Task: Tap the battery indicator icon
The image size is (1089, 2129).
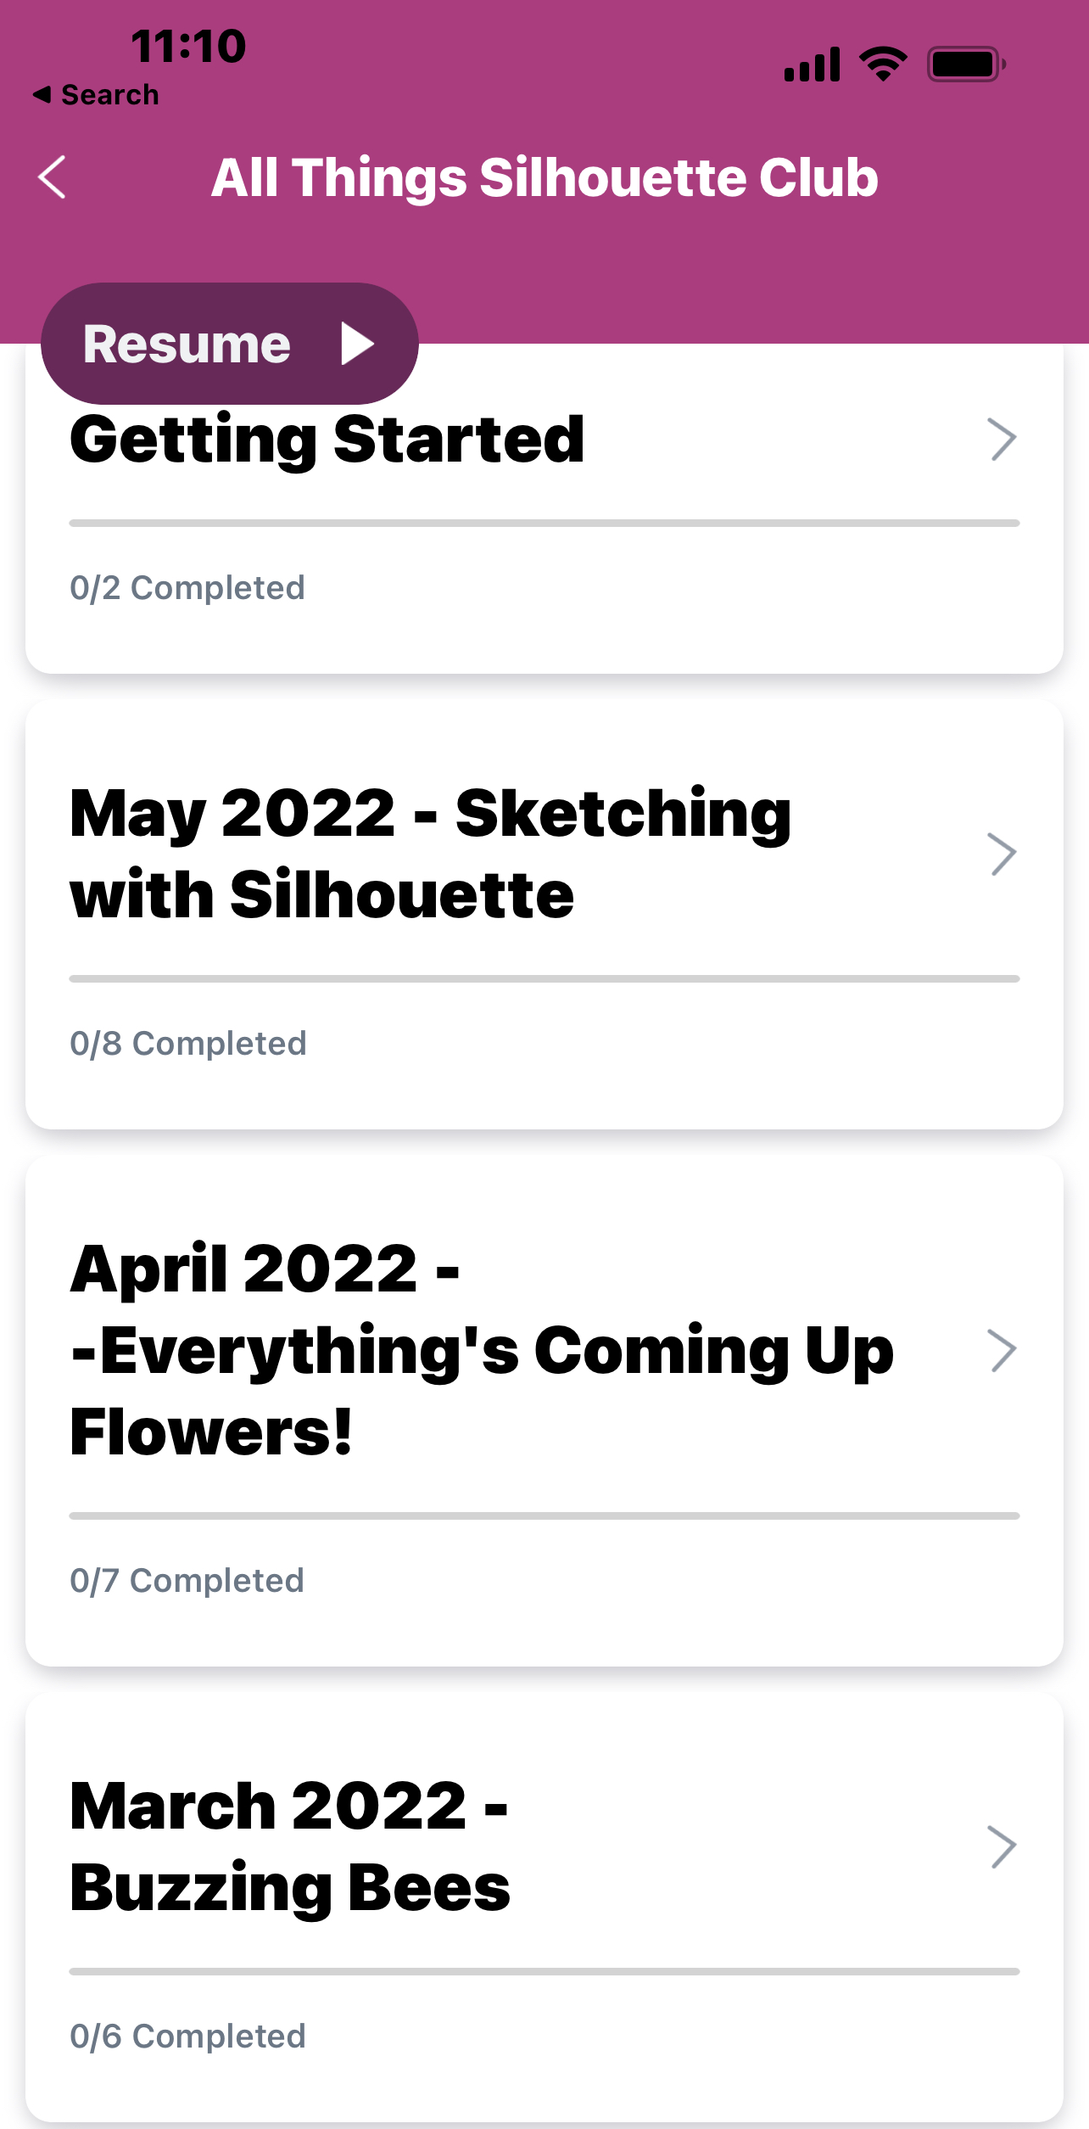Action: click(966, 64)
